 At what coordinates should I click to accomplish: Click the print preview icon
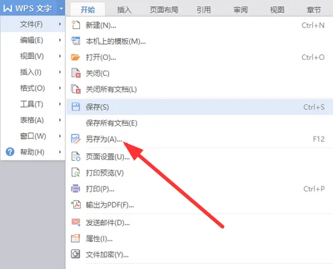point(75,172)
